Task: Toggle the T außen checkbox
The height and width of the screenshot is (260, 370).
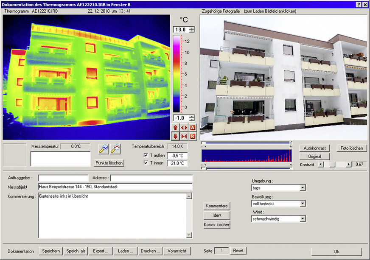Action: click(146, 155)
